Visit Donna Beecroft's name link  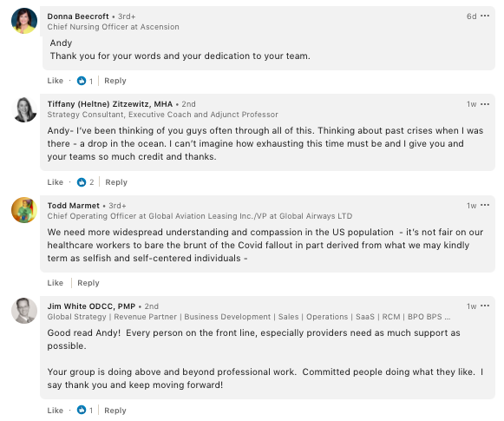tap(78, 16)
